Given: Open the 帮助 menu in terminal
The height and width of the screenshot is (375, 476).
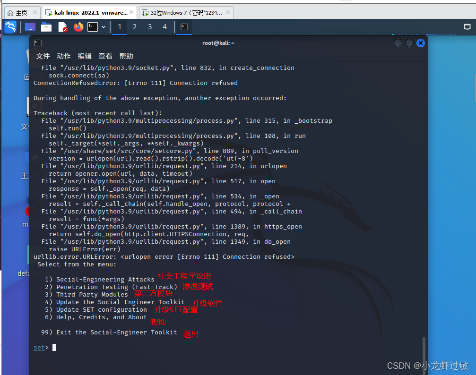Looking at the screenshot, I should click(126, 56).
